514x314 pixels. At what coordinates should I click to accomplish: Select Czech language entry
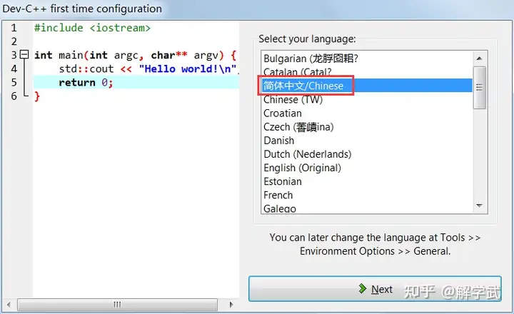pos(367,127)
